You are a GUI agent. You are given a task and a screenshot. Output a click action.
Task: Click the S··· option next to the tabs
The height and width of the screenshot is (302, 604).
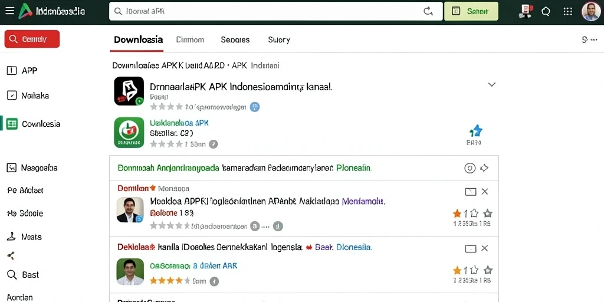point(589,40)
